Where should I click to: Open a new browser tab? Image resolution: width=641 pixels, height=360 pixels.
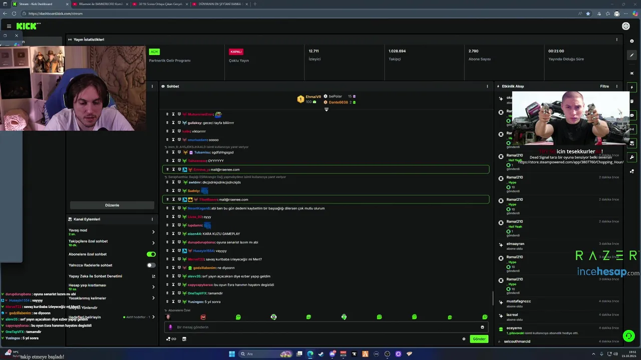point(255,4)
